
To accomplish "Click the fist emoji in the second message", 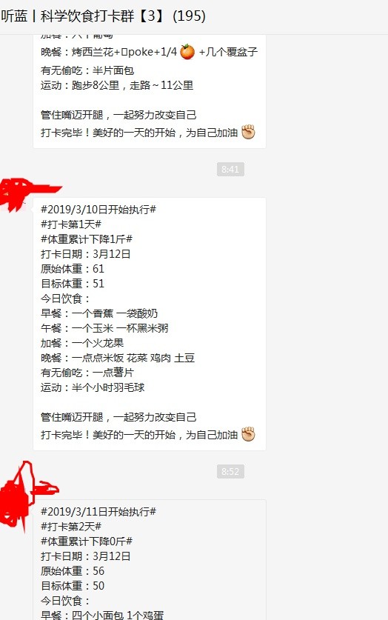I will (248, 434).
